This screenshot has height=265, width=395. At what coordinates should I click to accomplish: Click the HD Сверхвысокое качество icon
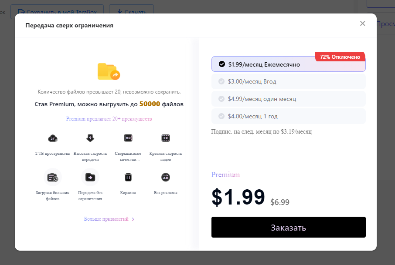[x=128, y=138]
